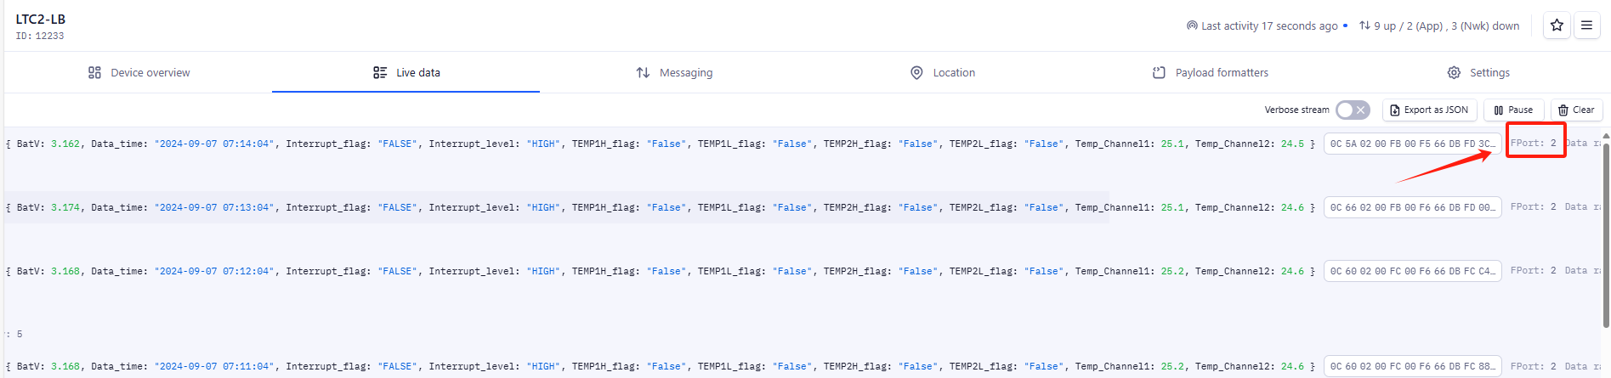Click payload box starting 0C 66 02 00 FB
The image size is (1611, 378).
click(x=1413, y=207)
